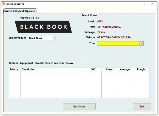Click the Black Book product text field
This screenshot has height=116, width=159.
click(x=41, y=38)
